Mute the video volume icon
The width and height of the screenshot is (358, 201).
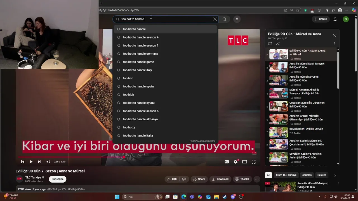[x=48, y=162]
